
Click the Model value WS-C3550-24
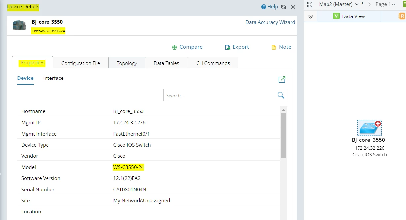(129, 167)
